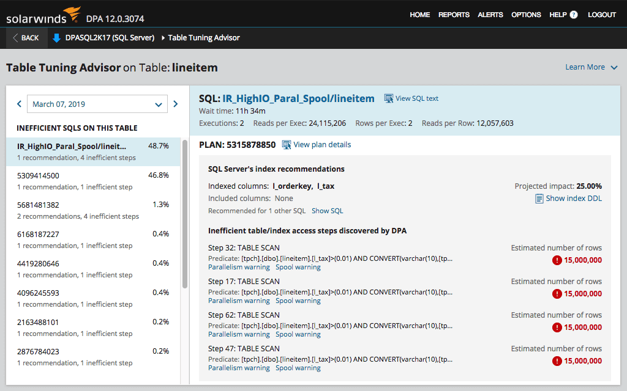Click the BACK button

(26, 37)
